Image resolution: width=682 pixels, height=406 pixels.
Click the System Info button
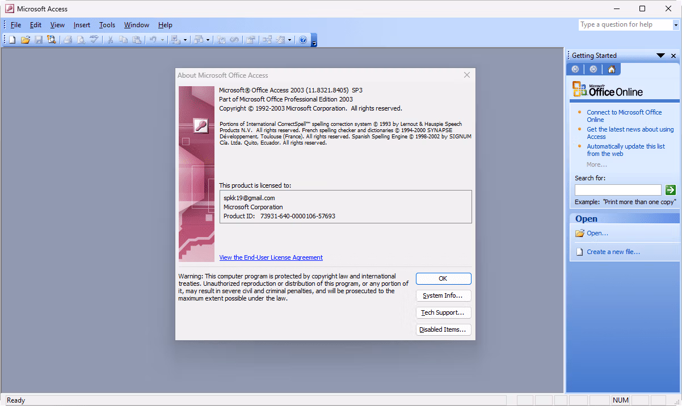443,295
